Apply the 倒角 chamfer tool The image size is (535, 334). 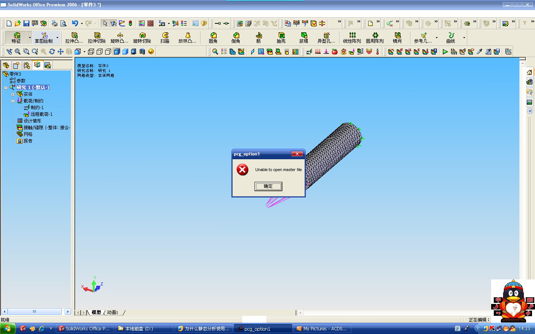[x=236, y=38]
